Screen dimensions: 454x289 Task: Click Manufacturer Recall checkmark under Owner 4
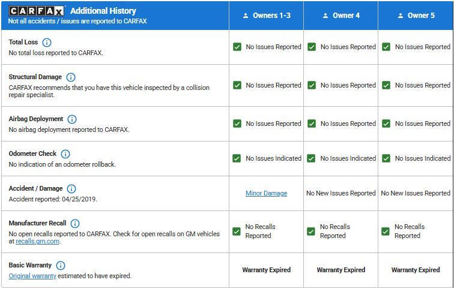(x=312, y=231)
